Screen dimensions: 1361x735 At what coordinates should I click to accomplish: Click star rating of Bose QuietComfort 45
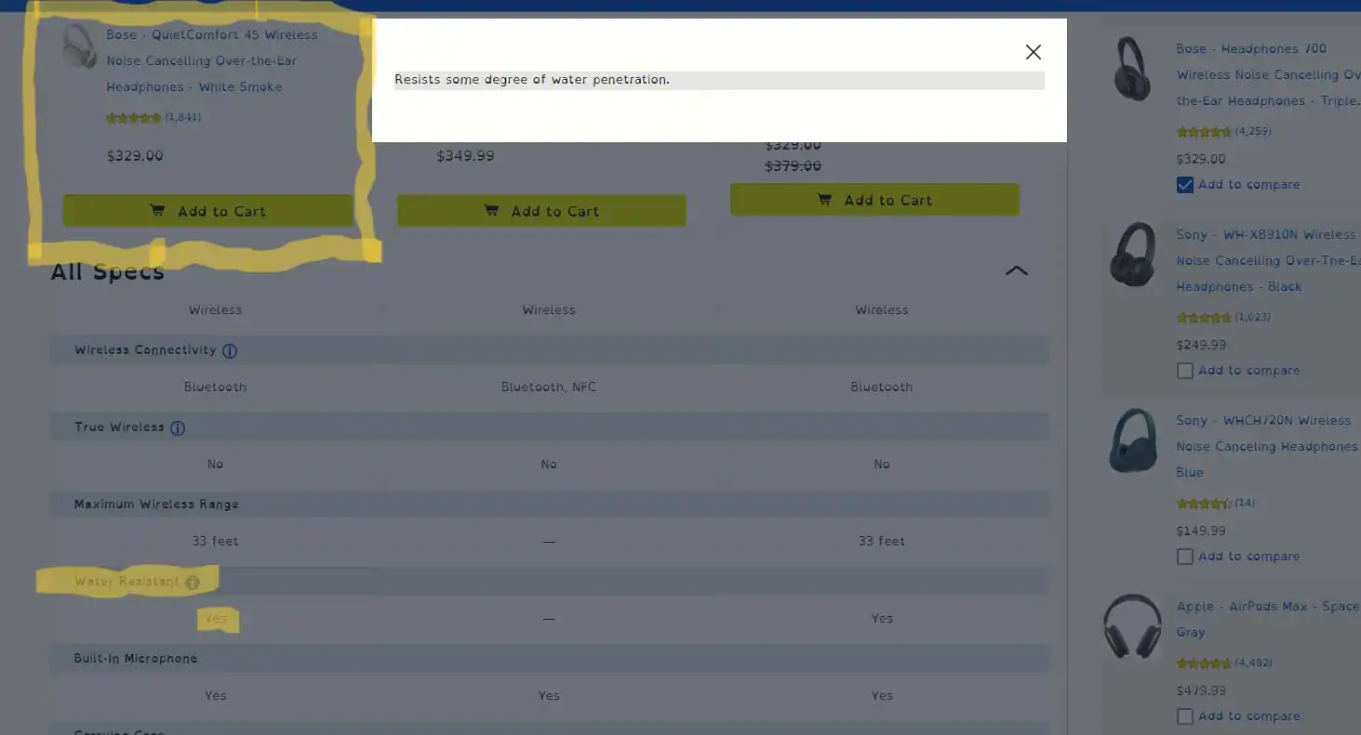click(x=133, y=118)
